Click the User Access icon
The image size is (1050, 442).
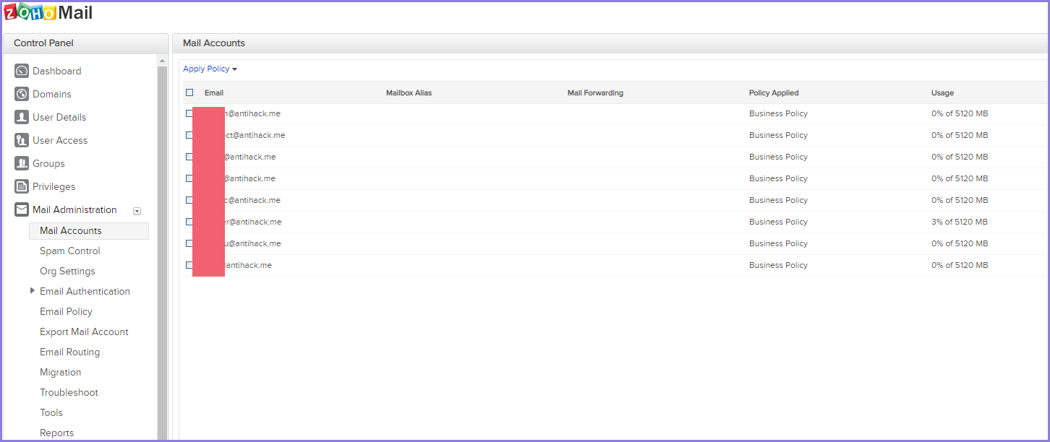[x=21, y=139]
